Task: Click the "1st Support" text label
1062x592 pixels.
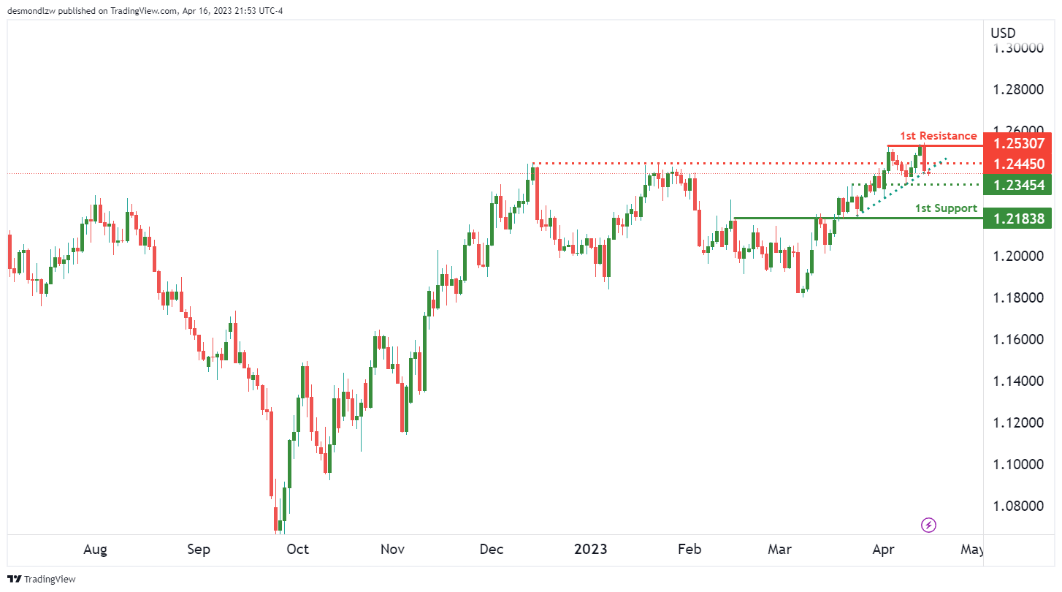Action: (946, 208)
